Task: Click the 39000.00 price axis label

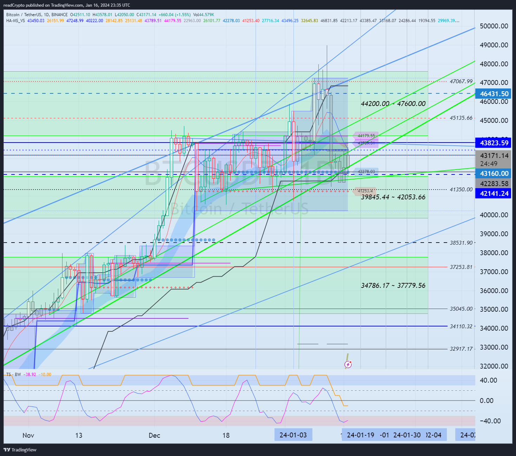Action: 494,234
